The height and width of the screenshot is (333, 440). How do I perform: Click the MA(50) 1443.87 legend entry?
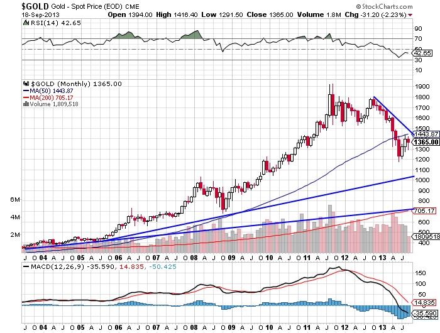pyautogui.click(x=48, y=91)
